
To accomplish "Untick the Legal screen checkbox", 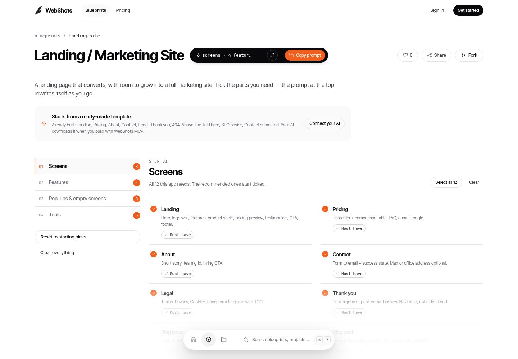I will pyautogui.click(x=154, y=293).
